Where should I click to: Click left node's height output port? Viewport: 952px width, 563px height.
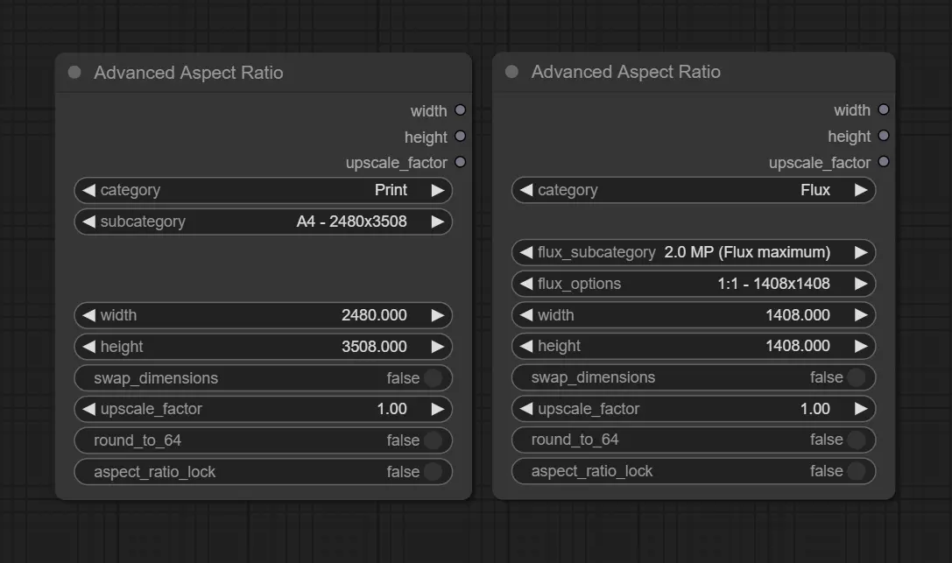pos(460,137)
